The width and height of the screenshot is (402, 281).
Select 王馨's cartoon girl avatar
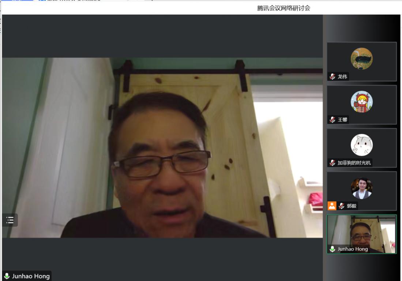(361, 102)
